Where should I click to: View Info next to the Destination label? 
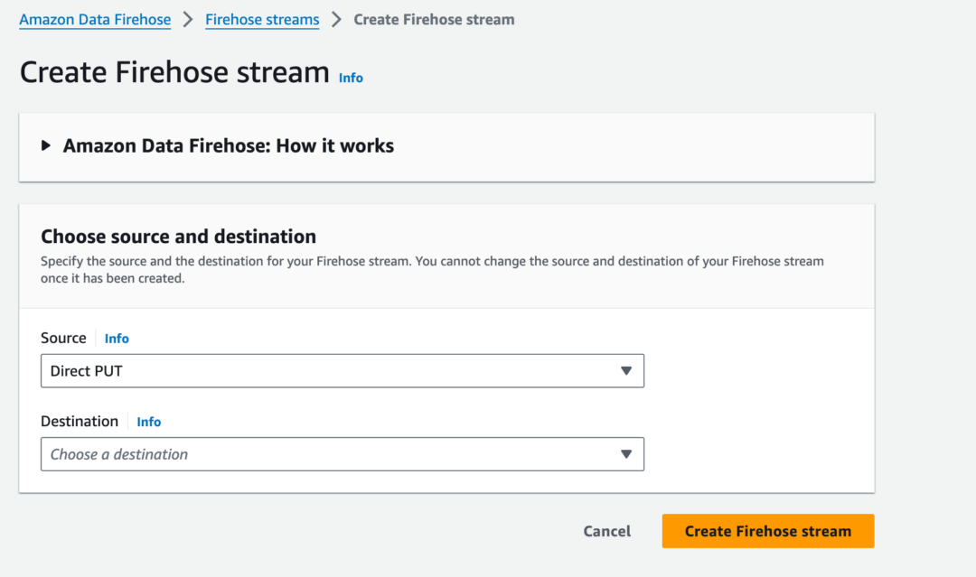[149, 421]
